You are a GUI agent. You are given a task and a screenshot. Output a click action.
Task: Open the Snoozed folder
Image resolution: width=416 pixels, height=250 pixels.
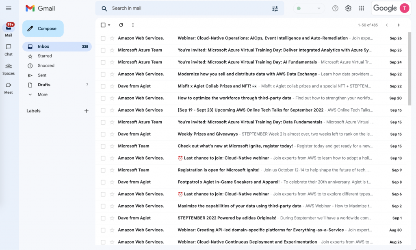57,66
